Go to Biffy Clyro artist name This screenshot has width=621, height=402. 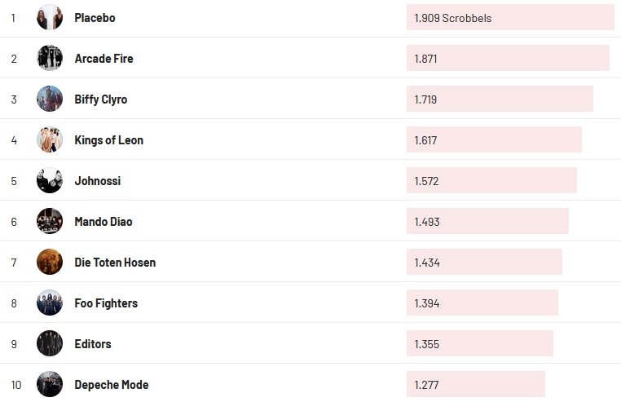[100, 99]
